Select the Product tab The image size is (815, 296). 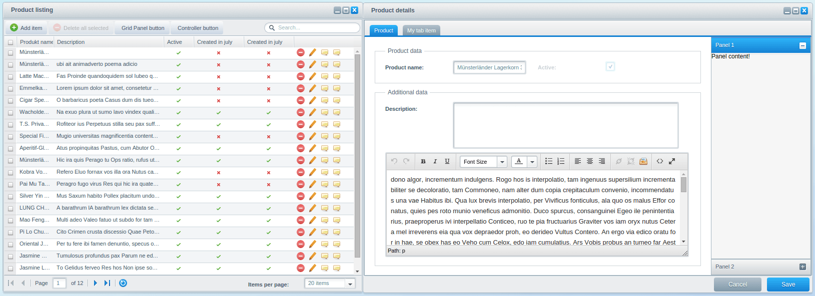[384, 30]
